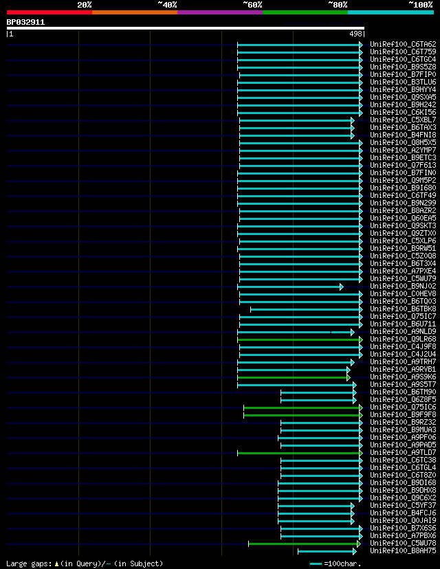The width and height of the screenshot is (440, 569).
Task: Select the UniRef100_C4J2U4 label
Action: click(x=403, y=354)
